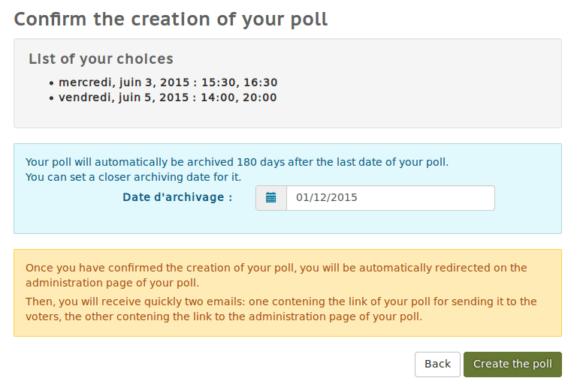Confirm with Create the poll button

pos(512,364)
